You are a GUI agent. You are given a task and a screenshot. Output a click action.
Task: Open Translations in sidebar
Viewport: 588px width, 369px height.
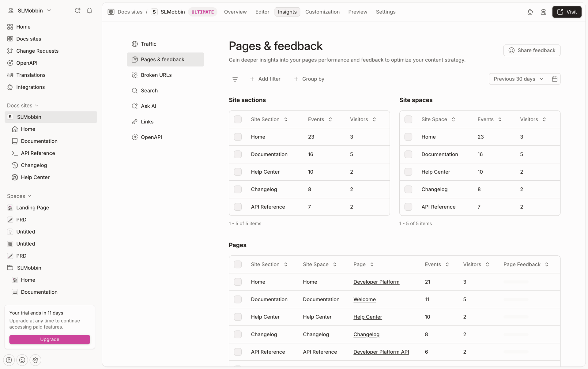pos(51,75)
